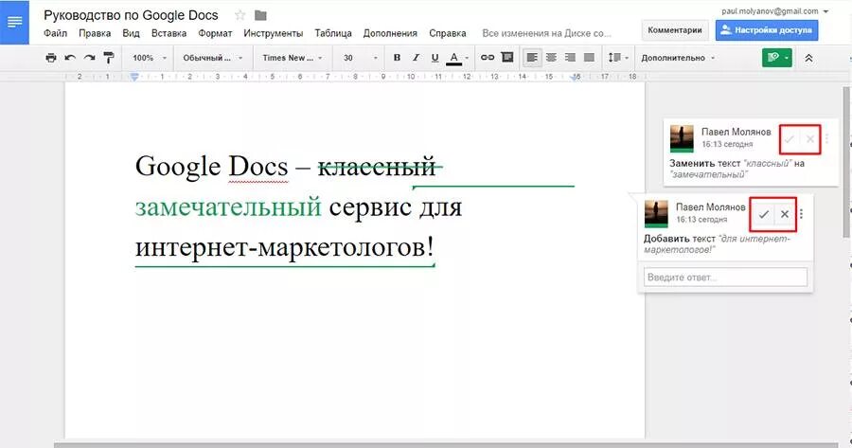The height and width of the screenshot is (448, 852).
Task: Open the green suggesting mode dropdown
Action: tap(777, 58)
